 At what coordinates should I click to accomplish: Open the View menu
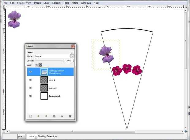tap(29, 3)
